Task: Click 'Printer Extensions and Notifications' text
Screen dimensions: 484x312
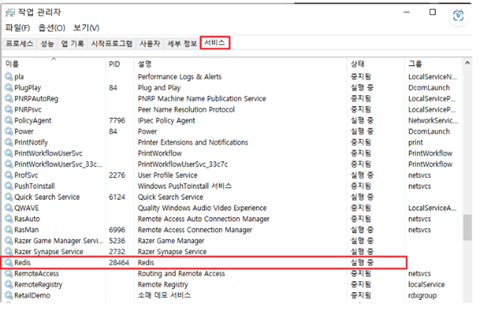Action: [193, 142]
